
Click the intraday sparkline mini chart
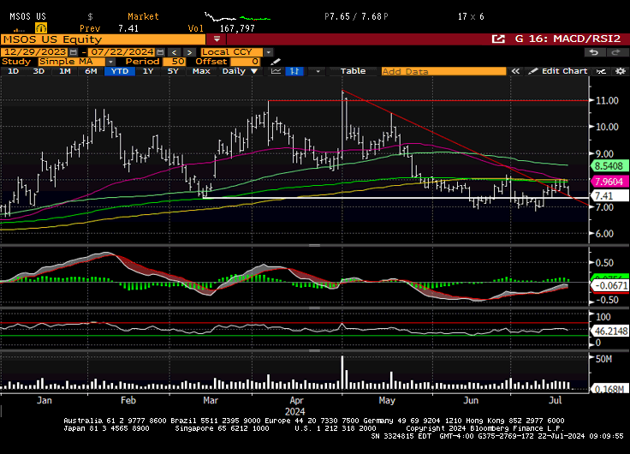coord(237,17)
